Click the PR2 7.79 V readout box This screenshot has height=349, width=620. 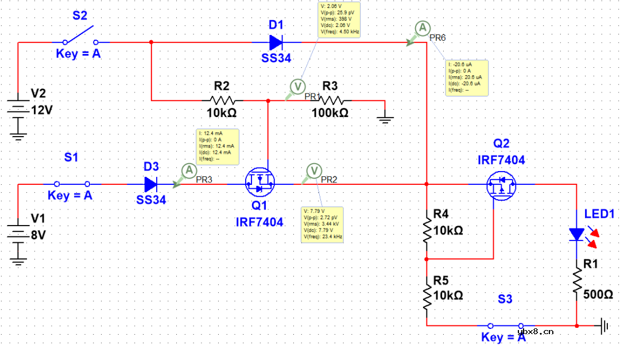point(322,224)
